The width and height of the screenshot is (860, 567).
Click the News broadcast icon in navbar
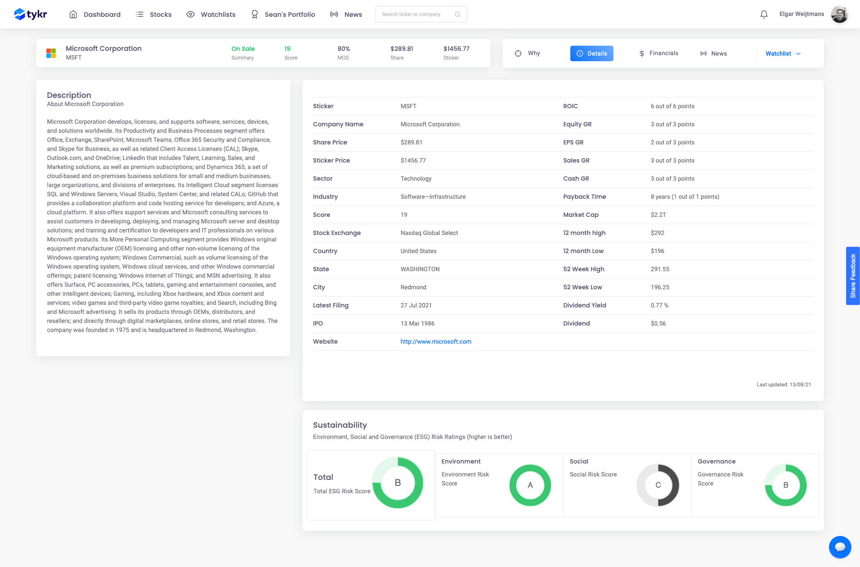pyautogui.click(x=334, y=14)
